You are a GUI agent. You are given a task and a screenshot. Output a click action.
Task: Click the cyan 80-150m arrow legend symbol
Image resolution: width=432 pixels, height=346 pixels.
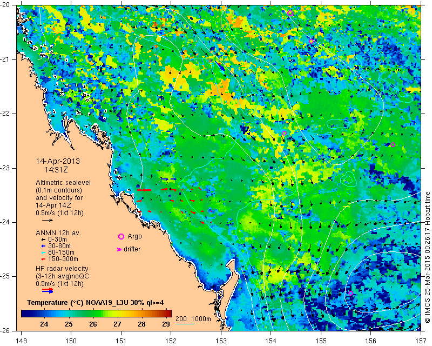tap(43, 252)
